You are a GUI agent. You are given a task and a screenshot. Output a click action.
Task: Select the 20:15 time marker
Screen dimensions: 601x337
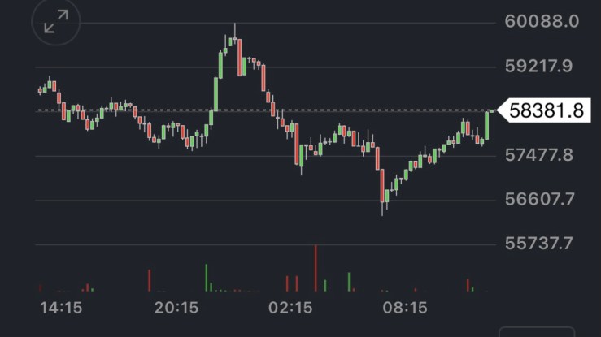pos(176,308)
